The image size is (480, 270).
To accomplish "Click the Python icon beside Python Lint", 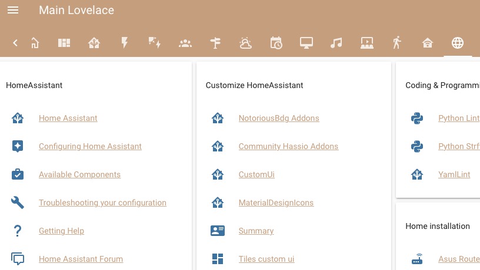I will [x=417, y=118].
